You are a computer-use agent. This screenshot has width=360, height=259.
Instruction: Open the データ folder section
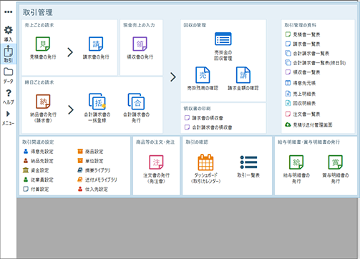tap(9, 76)
